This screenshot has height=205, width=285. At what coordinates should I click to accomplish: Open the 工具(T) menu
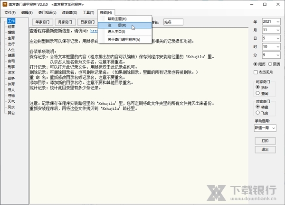(88, 12)
